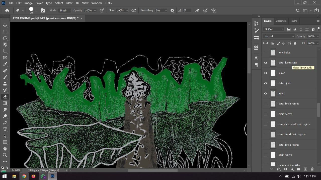Show the detail brain nerves layer
This screenshot has width=321, height=180.
[x=266, y=104]
